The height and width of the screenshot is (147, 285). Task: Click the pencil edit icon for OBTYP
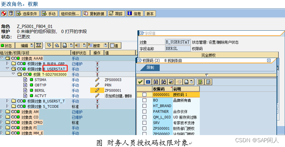click(x=97, y=85)
